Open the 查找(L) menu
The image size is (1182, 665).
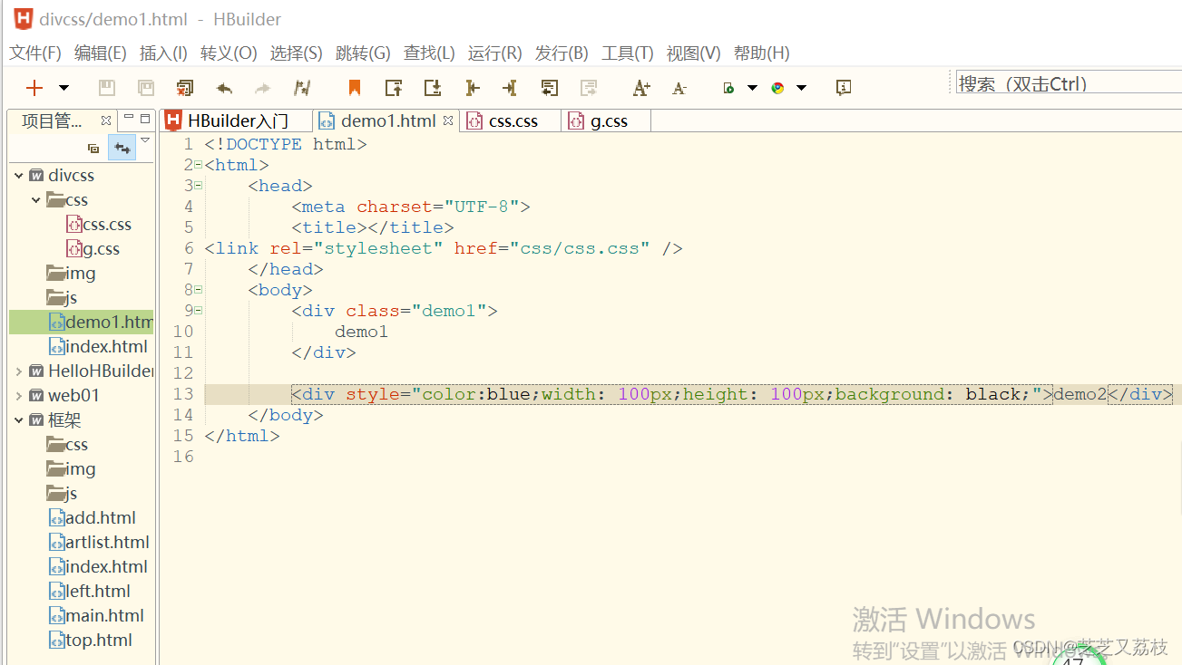coord(429,53)
